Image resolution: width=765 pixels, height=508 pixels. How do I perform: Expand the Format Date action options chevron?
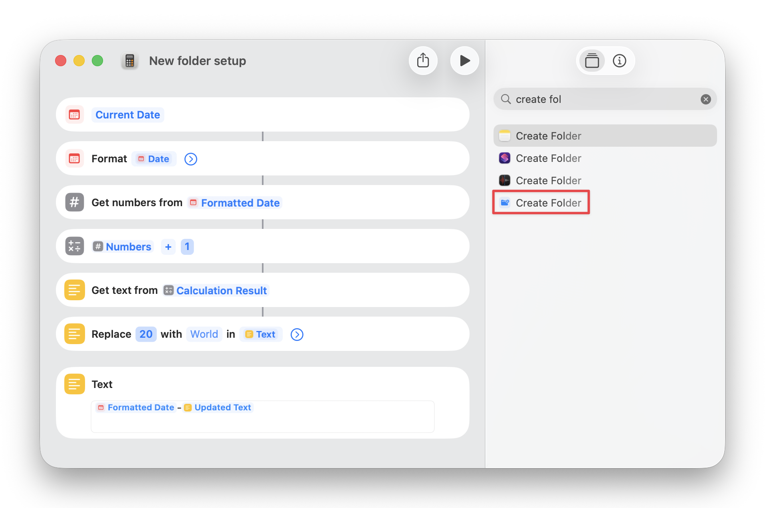pos(190,159)
